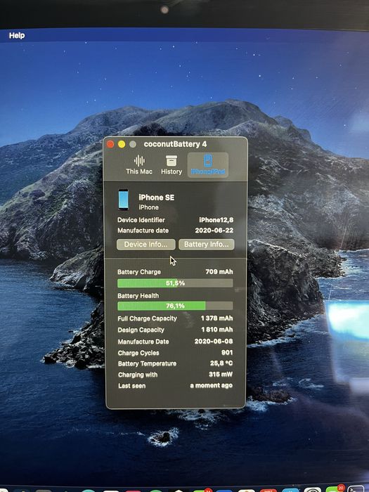Click the dock icon showing badge 20
Image resolution: width=369 pixels, height=492 pixels.
coord(335,489)
